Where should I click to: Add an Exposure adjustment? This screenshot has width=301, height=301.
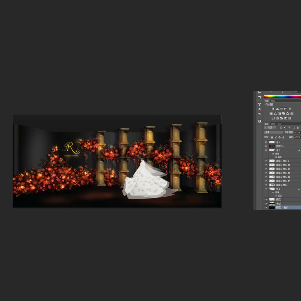(x=286, y=109)
